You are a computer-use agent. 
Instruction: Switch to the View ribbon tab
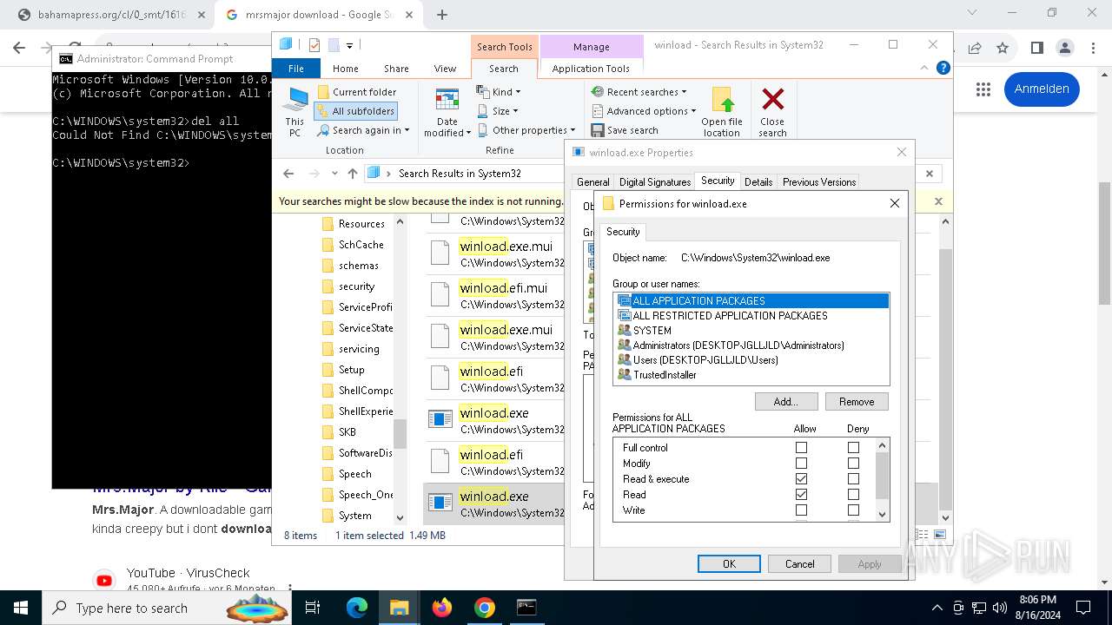[x=445, y=69]
